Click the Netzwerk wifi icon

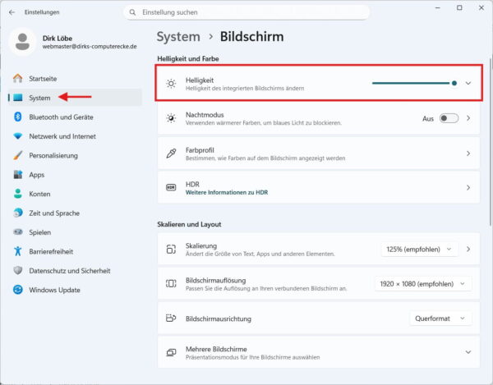18,136
